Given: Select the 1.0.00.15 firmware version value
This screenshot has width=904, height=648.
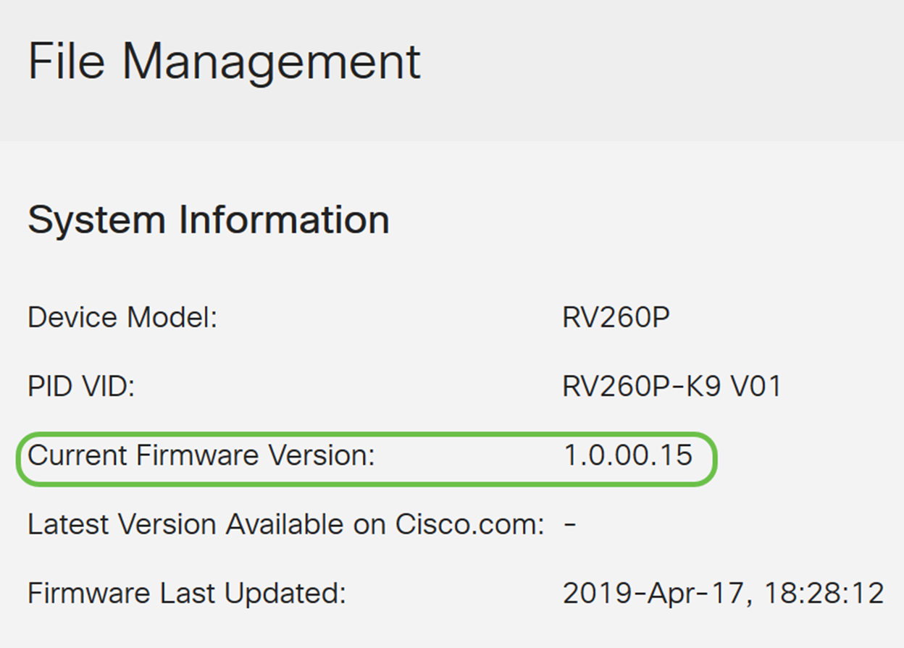Looking at the screenshot, I should click(x=627, y=456).
